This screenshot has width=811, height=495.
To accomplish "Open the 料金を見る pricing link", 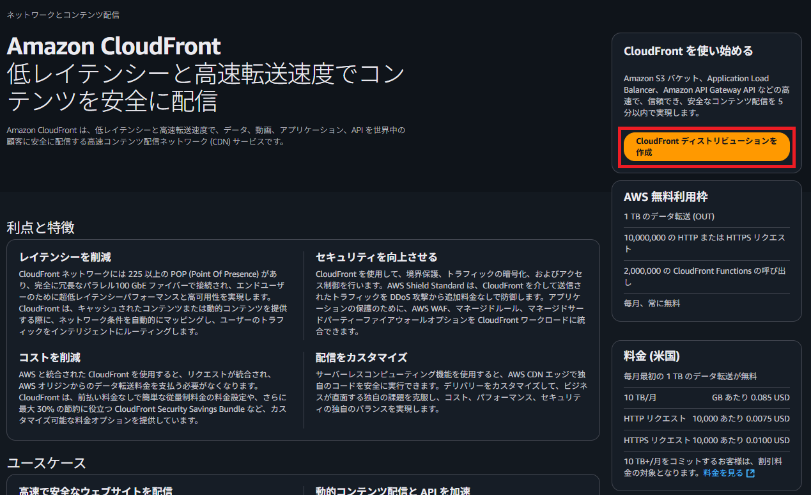I will click(723, 473).
